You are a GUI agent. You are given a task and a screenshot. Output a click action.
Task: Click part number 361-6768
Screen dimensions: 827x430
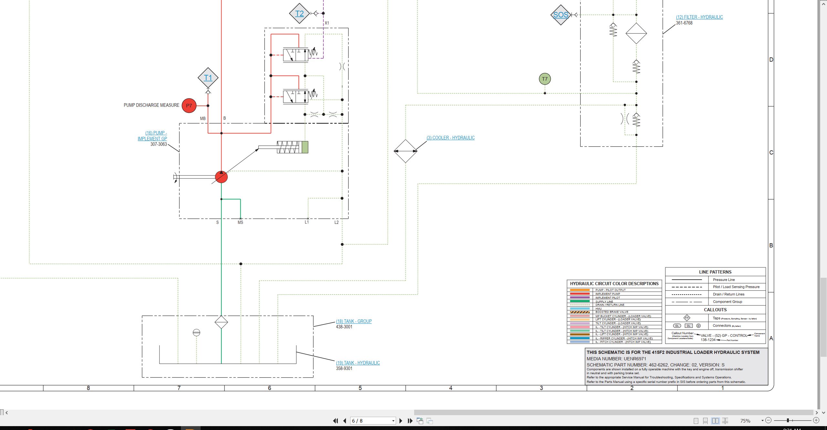(x=684, y=23)
